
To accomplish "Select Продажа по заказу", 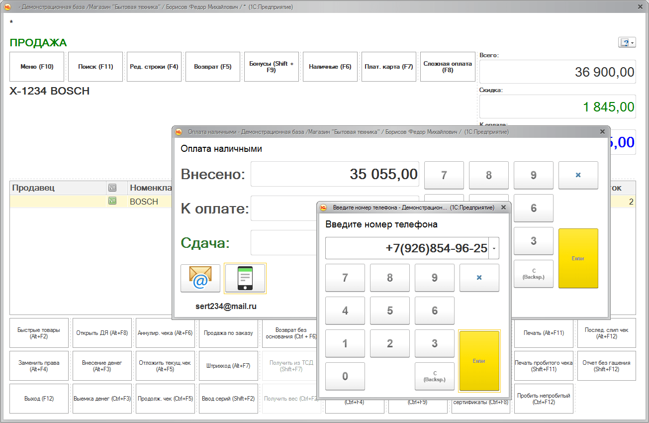I will [x=228, y=333].
